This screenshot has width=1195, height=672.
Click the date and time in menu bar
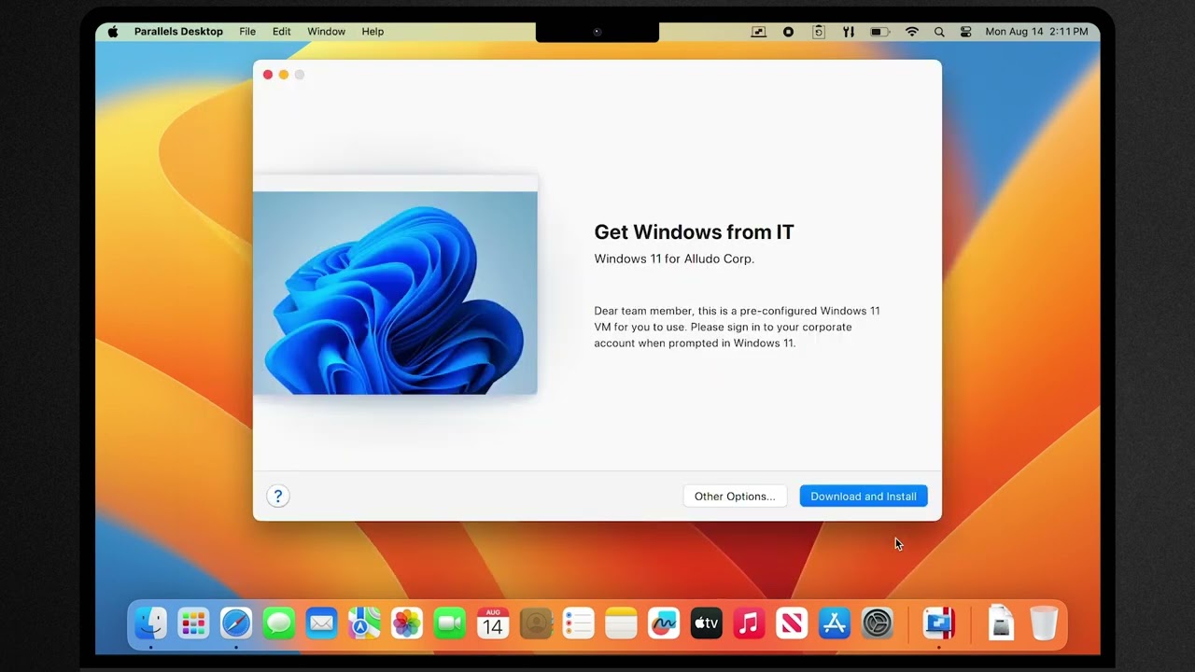pyautogui.click(x=1036, y=32)
